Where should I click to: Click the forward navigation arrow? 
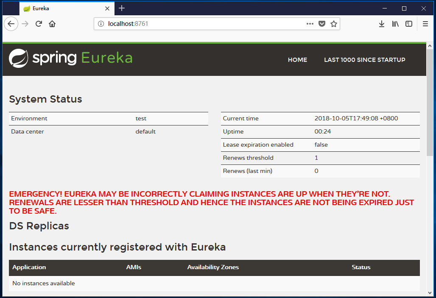pyautogui.click(x=25, y=24)
